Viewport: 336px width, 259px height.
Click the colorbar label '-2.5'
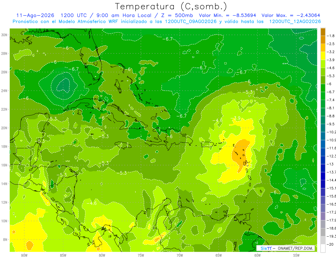coord(331,44)
